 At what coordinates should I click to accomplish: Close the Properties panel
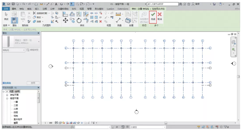38,33
